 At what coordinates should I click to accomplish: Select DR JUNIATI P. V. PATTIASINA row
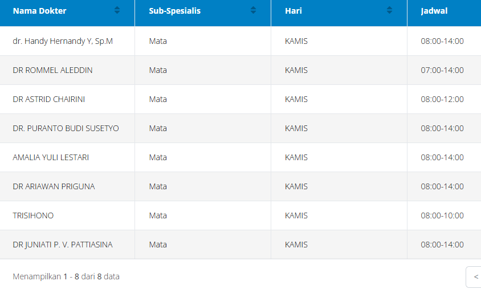(63, 245)
